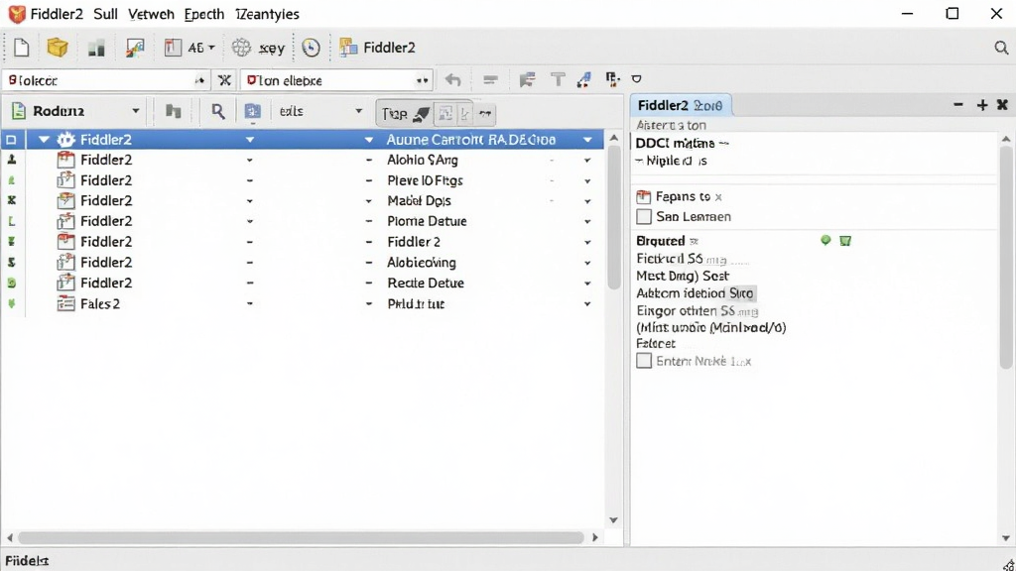Open the Vetweh menu
The image size is (1016, 571).
point(151,14)
